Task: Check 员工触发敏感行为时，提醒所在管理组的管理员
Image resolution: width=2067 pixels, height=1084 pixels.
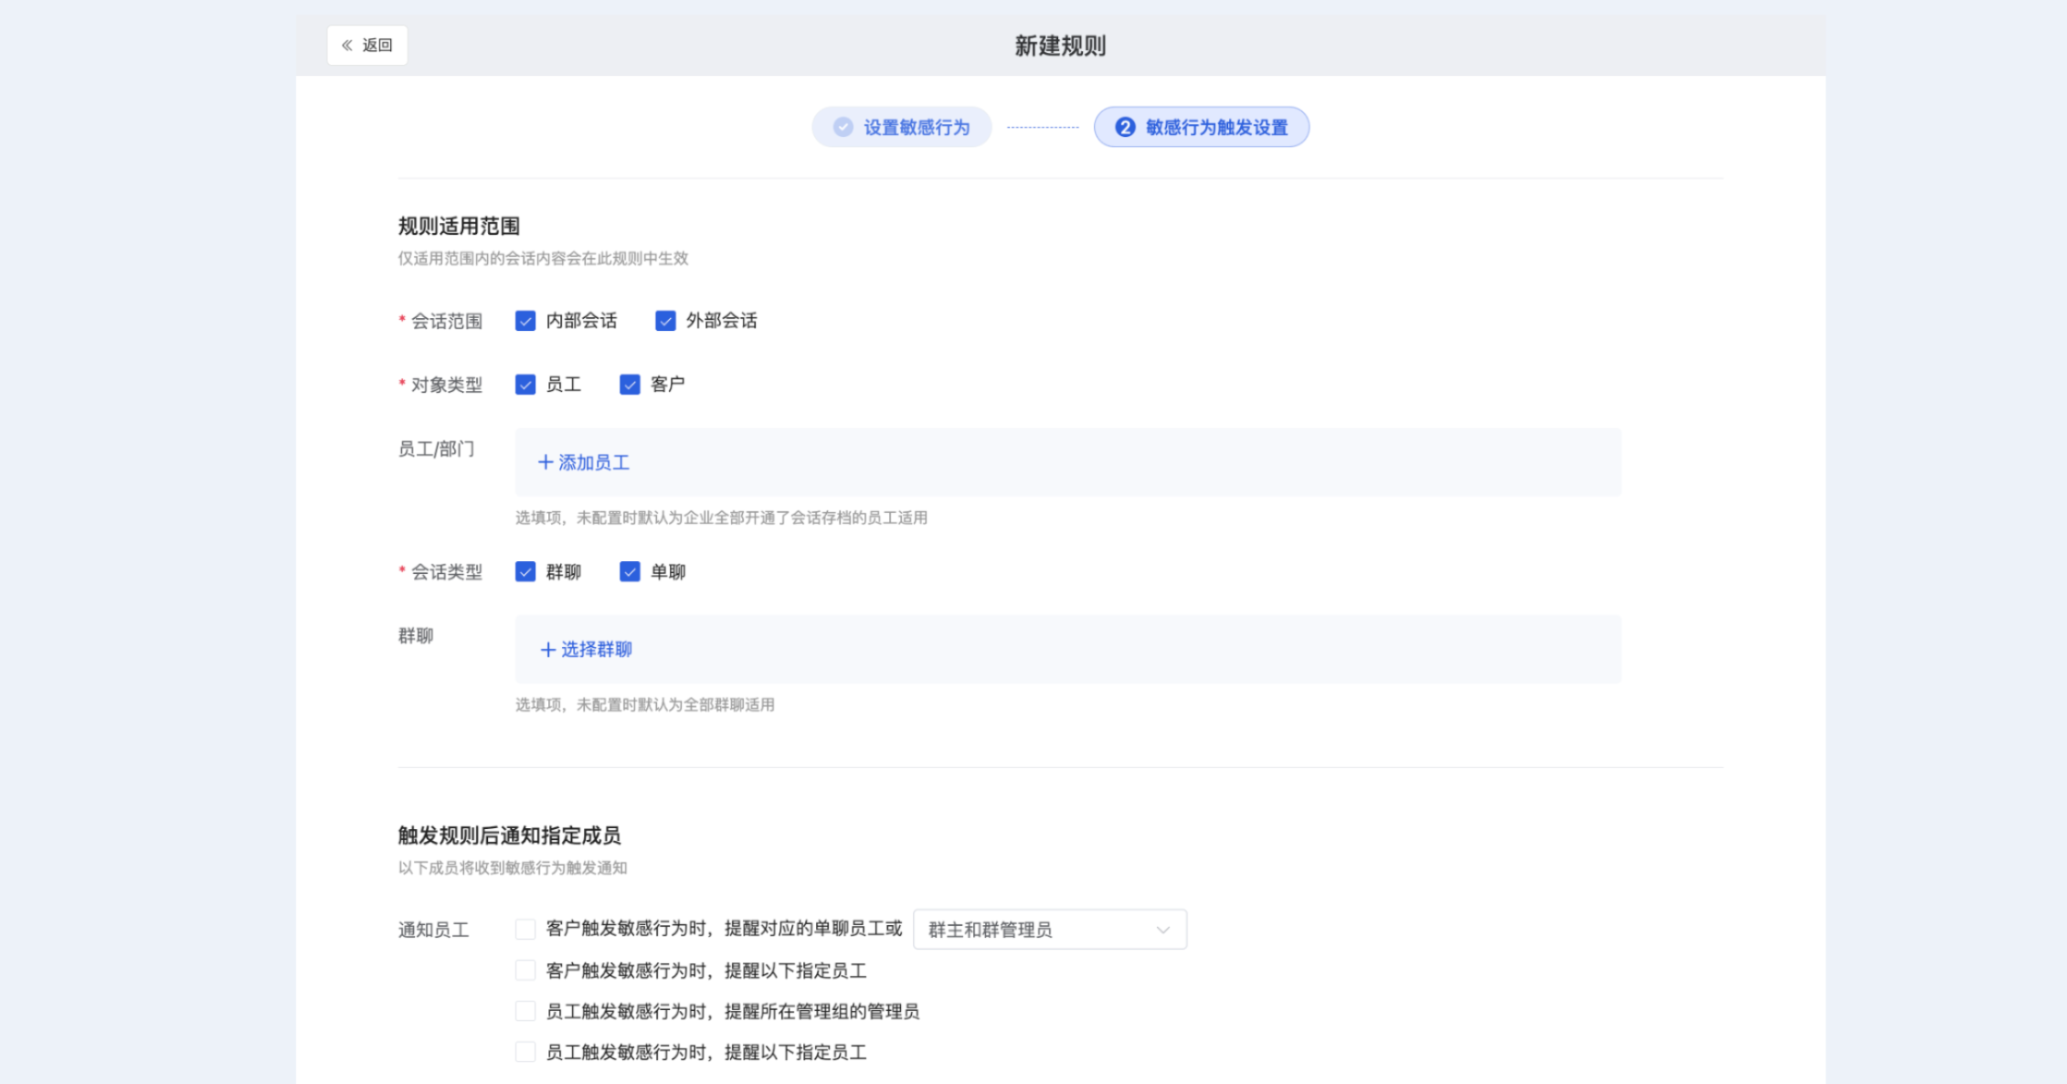Action: (525, 1011)
